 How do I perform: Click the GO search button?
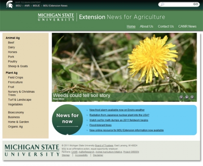pos(196,4)
